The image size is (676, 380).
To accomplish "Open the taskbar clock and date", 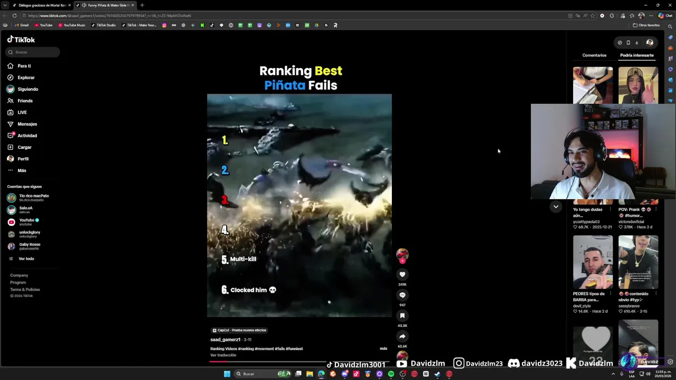I will (663, 374).
